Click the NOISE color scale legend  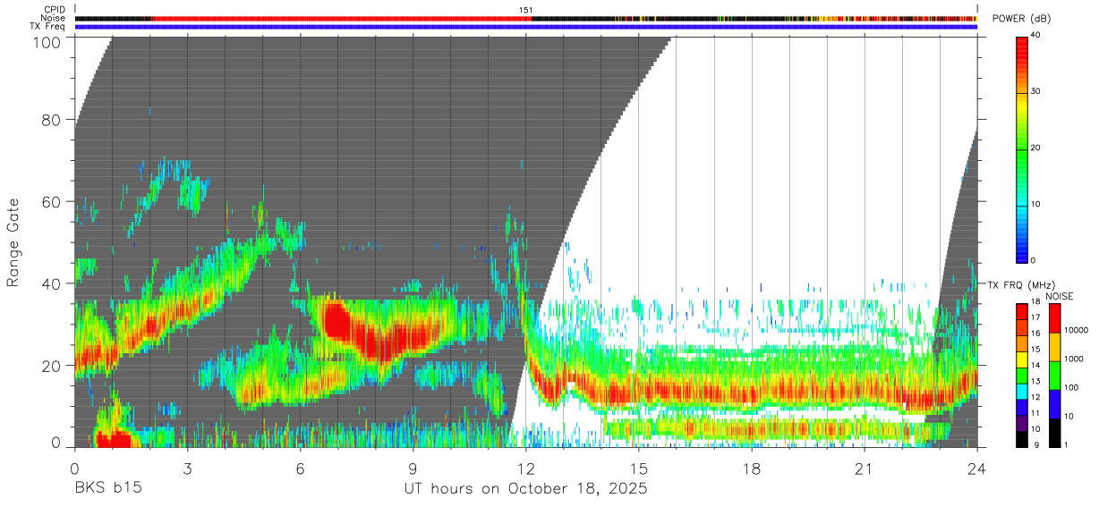(1055, 375)
